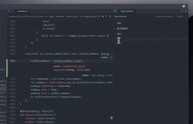The width and height of the screenshot is (193, 124).
Task: Go forward with the right arrow
Action: coord(12,11)
